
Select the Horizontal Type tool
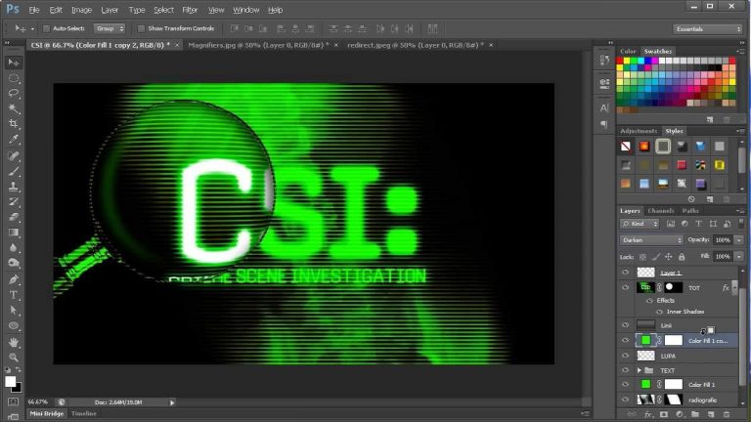point(14,295)
